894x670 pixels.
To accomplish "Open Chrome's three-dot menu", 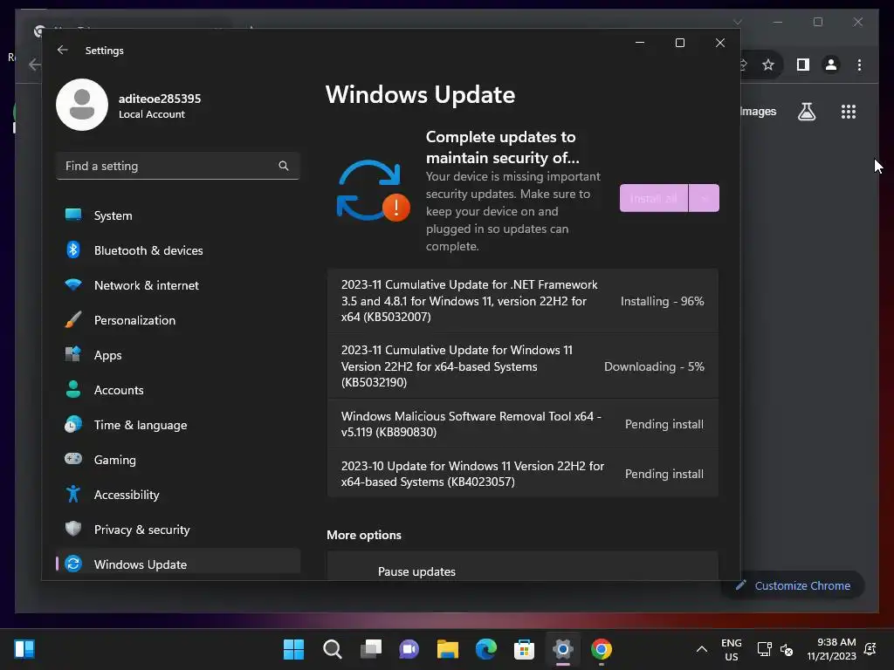I will tap(859, 65).
